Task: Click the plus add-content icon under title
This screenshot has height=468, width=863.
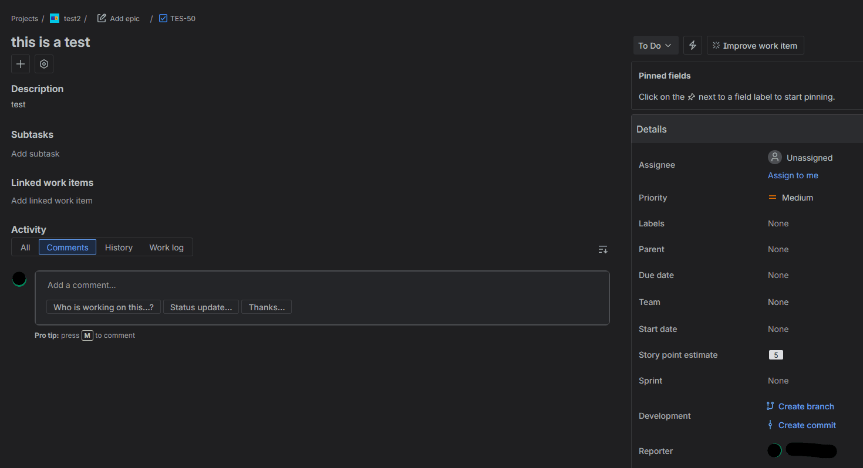Action: (x=21, y=64)
